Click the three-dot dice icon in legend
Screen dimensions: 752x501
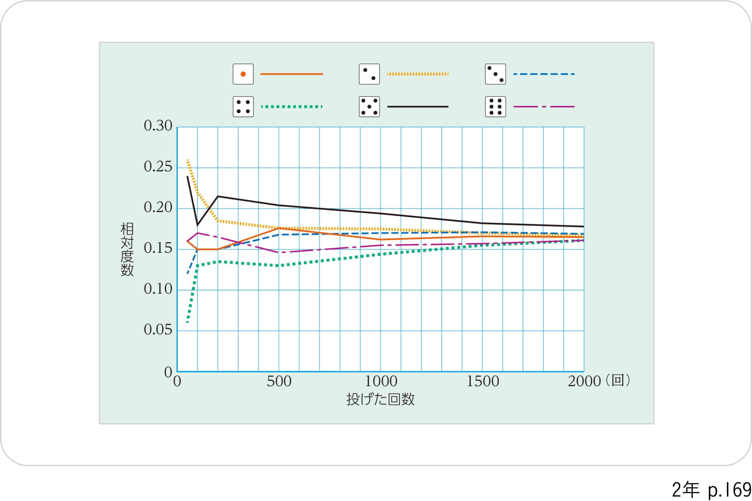(x=495, y=74)
